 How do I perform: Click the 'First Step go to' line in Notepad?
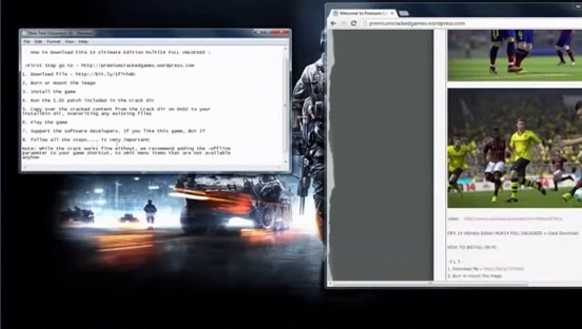[109, 65]
